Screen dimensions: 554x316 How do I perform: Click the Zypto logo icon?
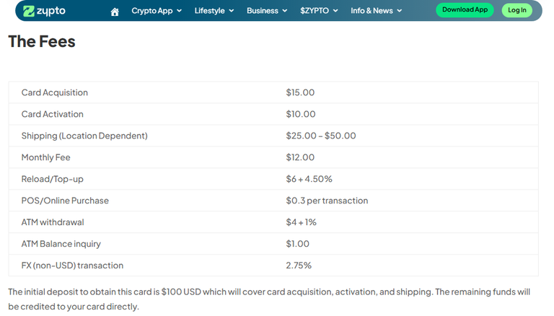[29, 11]
